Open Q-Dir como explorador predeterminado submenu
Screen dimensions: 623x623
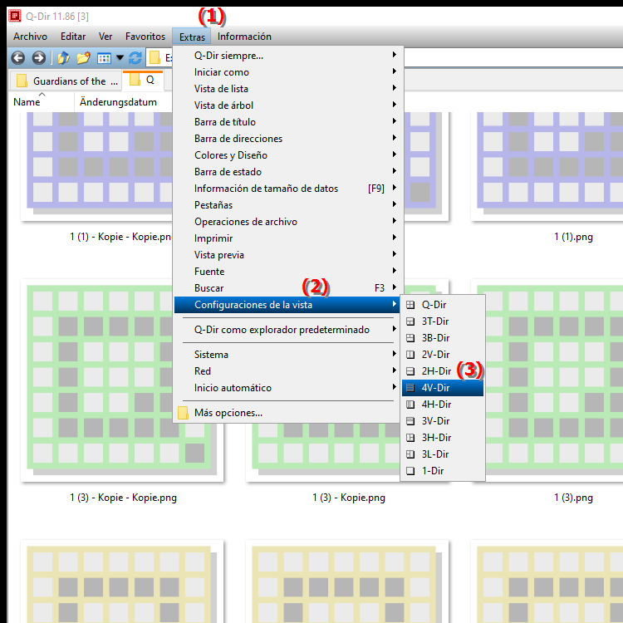287,330
